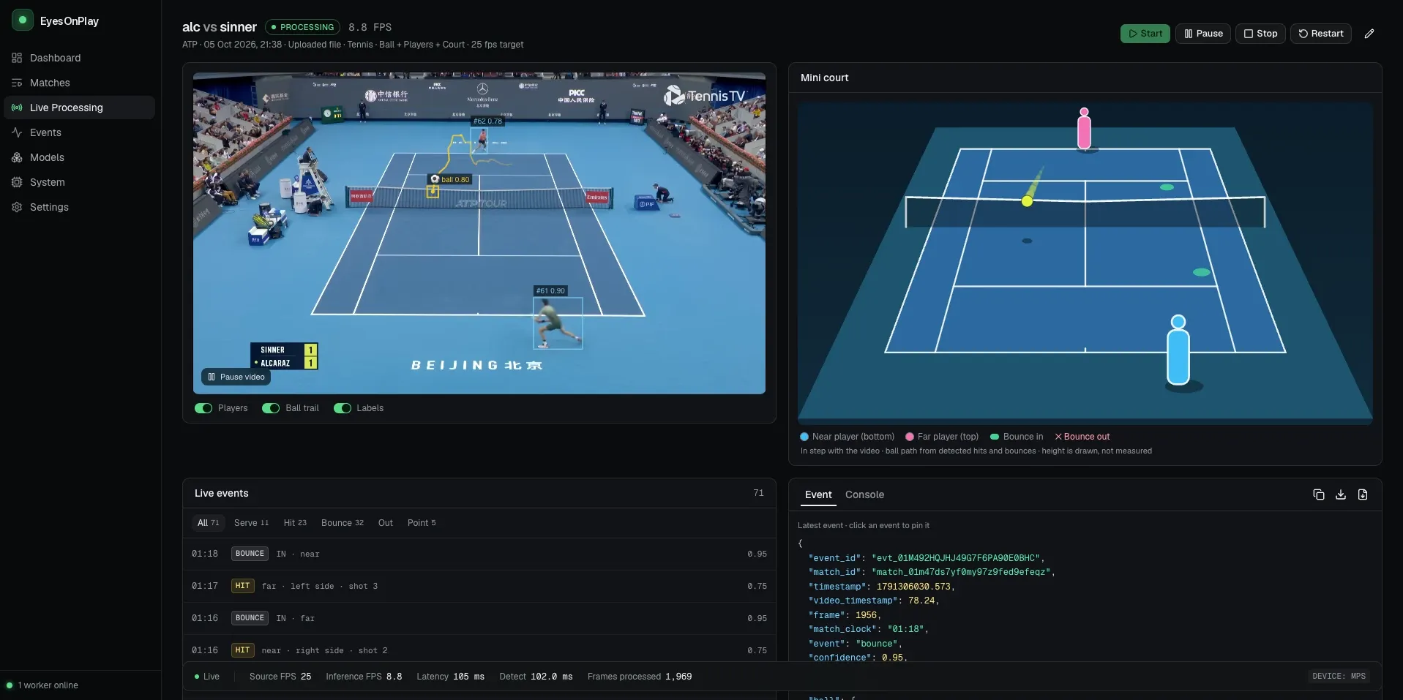Pause processing with the Pause button
Screen dimensions: 1403x700
[1202, 34]
